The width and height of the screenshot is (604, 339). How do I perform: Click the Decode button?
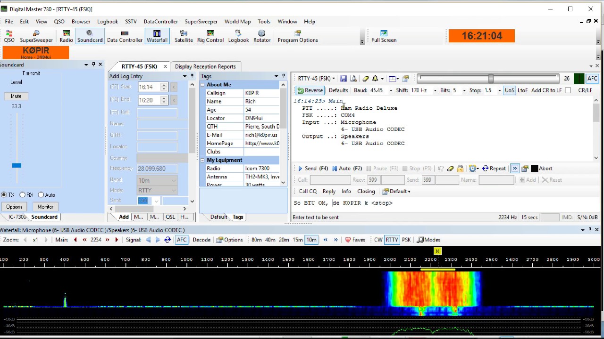tap(201, 240)
